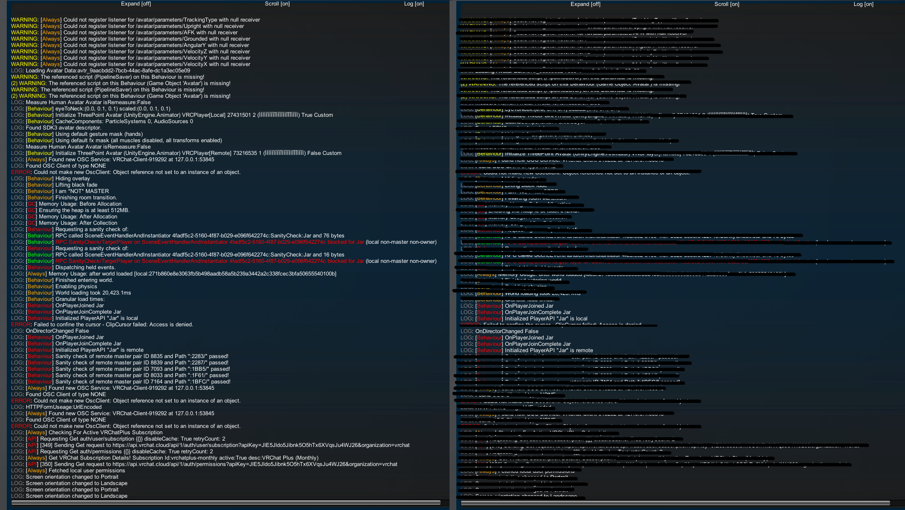
Task: Select the TrackingType warning log line
Action: [x=135, y=20]
